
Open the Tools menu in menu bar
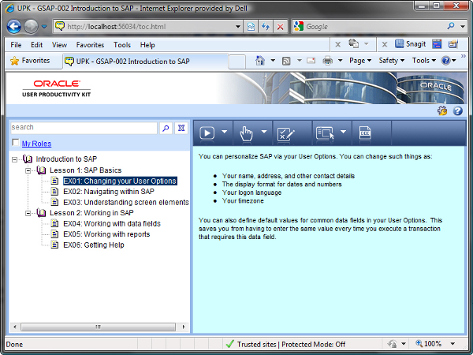(x=122, y=45)
